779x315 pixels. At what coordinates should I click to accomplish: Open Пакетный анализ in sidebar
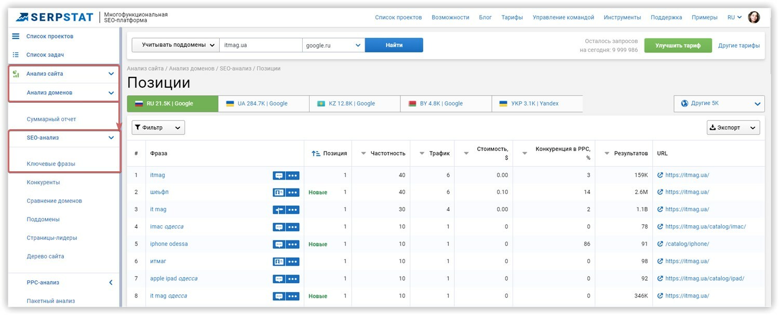tap(51, 301)
